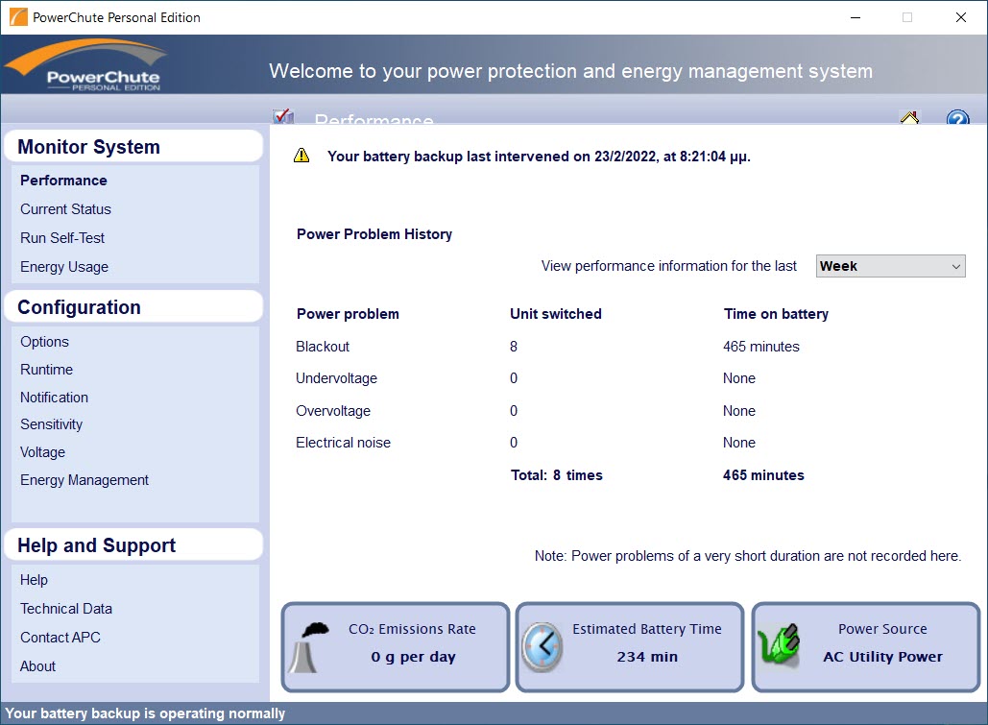The width and height of the screenshot is (988, 725).
Task: Click the CO₂ Emissions Rate panel
Action: tap(395, 647)
